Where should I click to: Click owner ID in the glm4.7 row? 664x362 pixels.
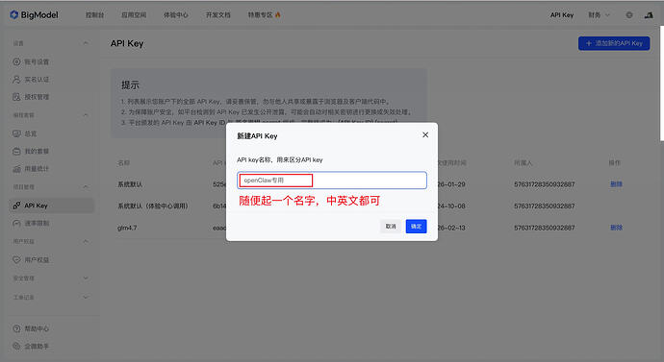point(544,228)
